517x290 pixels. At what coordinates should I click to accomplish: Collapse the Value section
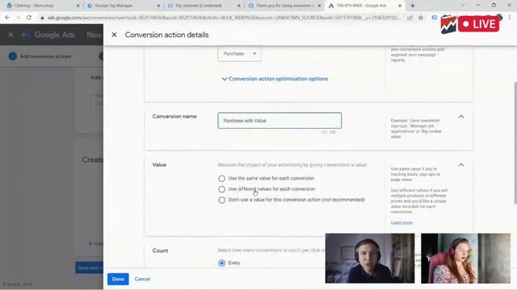(x=461, y=164)
